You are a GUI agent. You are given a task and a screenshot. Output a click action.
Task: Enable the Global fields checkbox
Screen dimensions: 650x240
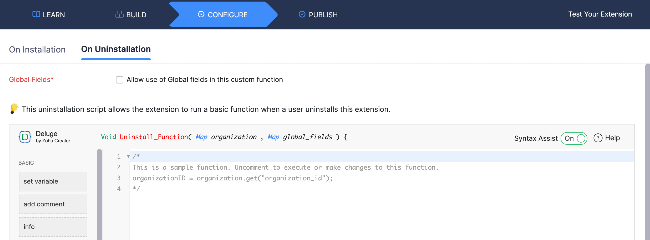[x=120, y=80]
